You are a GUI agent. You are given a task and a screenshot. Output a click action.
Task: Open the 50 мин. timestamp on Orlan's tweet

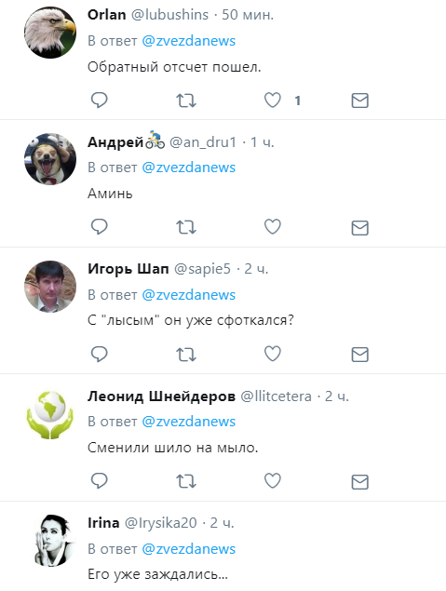pyautogui.click(x=248, y=15)
